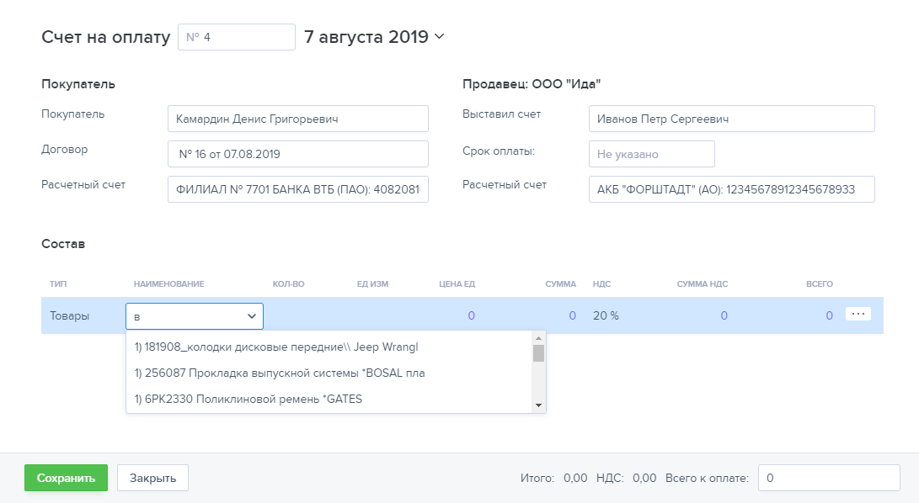Screen dimensions: 919x503
Task: Expand the invoice date chevron
Action: coord(439,37)
